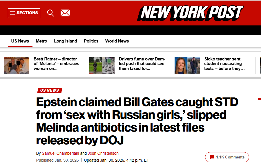Navigate to the Politics section
The image size is (261, 168).
(x=91, y=41)
